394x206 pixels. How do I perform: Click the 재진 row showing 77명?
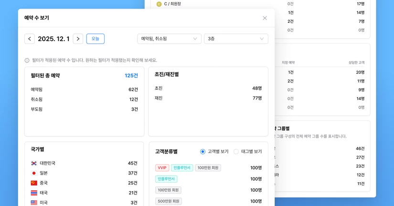(x=208, y=98)
